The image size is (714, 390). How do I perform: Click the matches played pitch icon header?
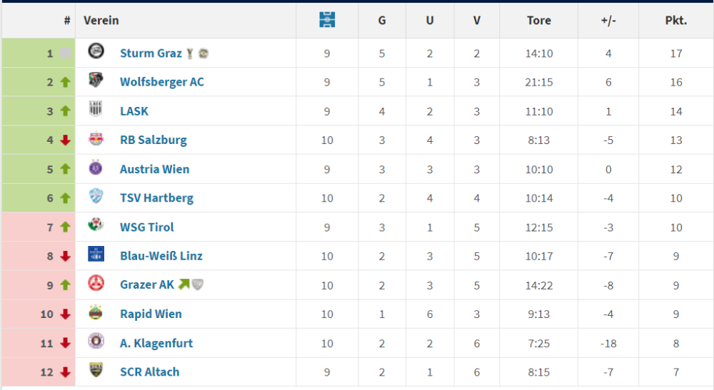click(x=327, y=20)
